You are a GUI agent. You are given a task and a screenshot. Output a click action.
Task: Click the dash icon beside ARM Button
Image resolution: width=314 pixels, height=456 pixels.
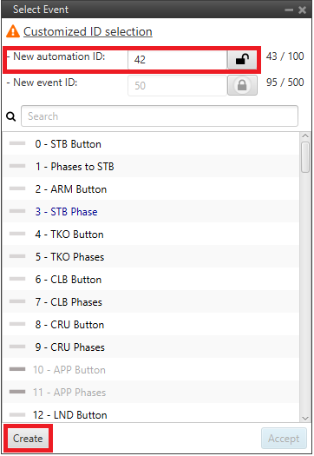click(x=17, y=188)
